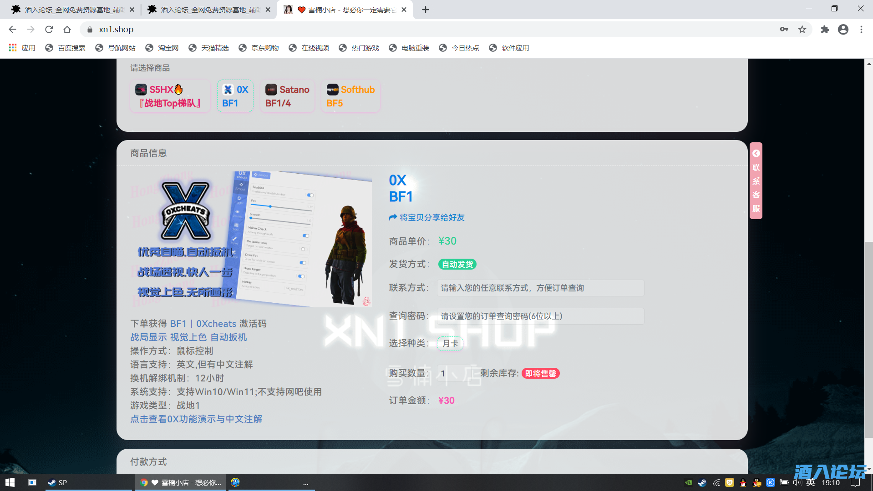Viewport: 873px width, 491px height.
Task: Open the Chrome profile avatar
Action: (843, 30)
